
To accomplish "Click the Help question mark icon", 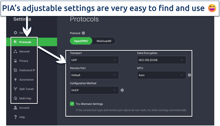I will [x=15, y=117].
